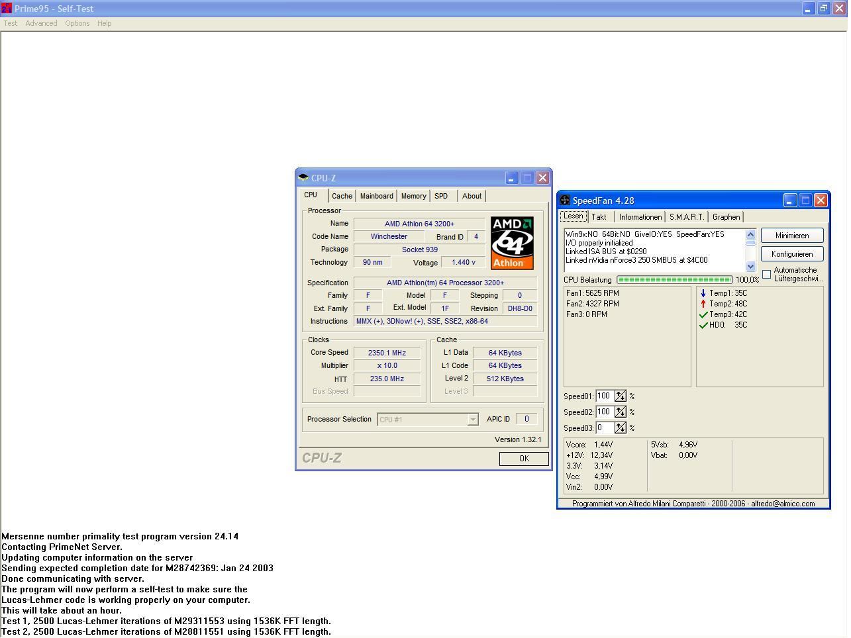Click the Speed02 spinner arrows
The height and width of the screenshot is (638, 851).
(x=620, y=412)
